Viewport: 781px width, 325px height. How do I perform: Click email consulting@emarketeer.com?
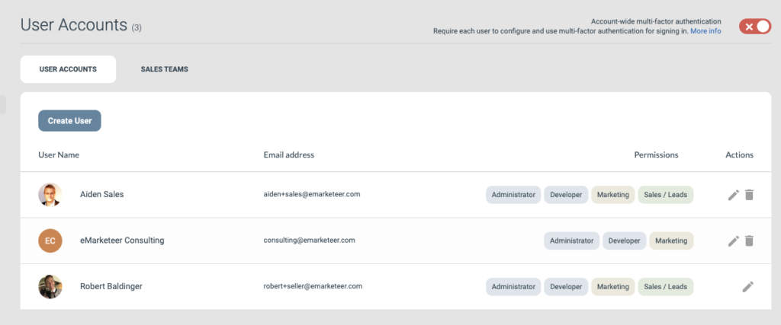(310, 240)
